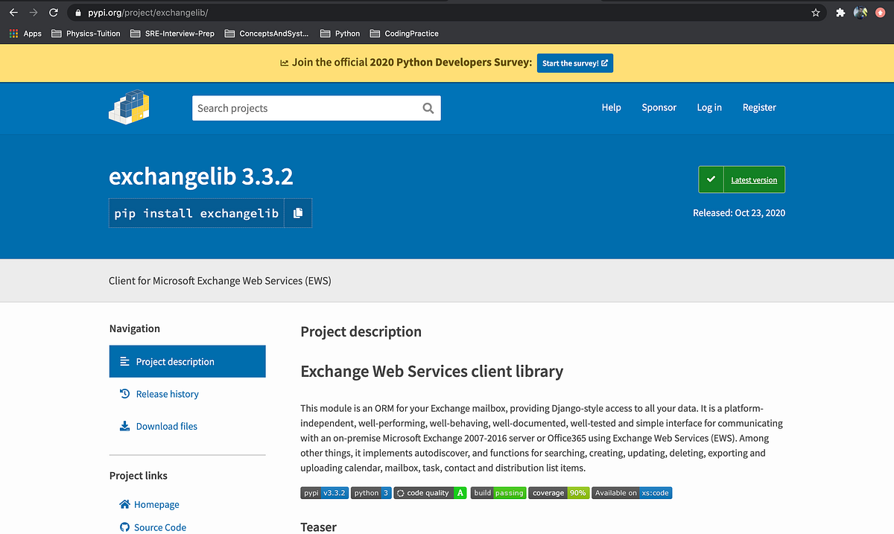
Task: Click the Source Code circular icon
Action: coord(124,527)
